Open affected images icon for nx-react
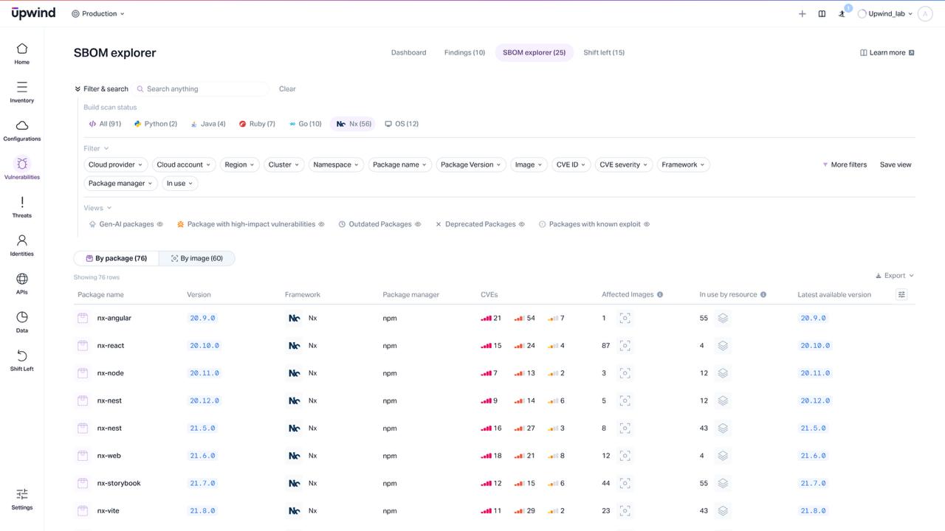Screen dimensions: 945x531 pos(625,345)
